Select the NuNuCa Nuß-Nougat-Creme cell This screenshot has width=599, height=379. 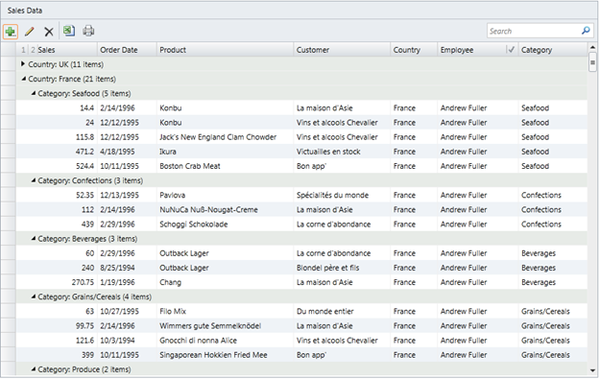[x=225, y=209]
